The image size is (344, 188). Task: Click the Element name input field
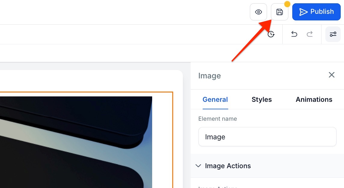[x=267, y=137]
